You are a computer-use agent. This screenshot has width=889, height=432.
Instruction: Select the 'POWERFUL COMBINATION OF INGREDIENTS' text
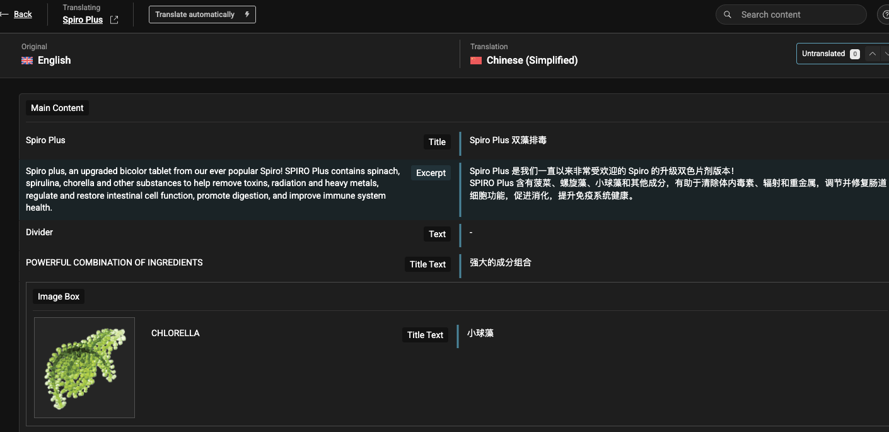114,262
